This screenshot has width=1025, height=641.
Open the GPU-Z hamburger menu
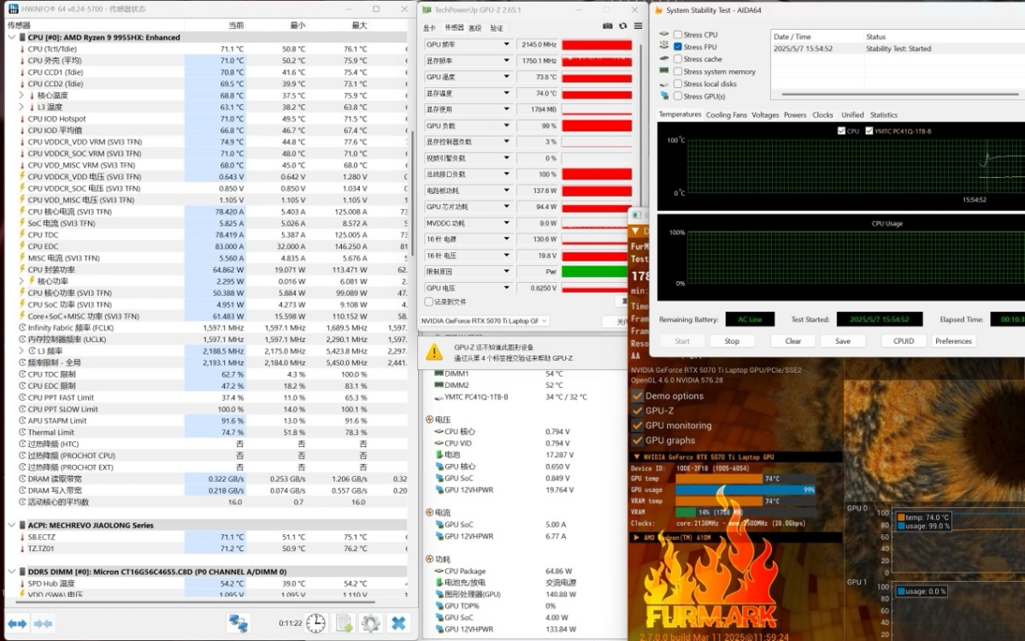pos(638,27)
